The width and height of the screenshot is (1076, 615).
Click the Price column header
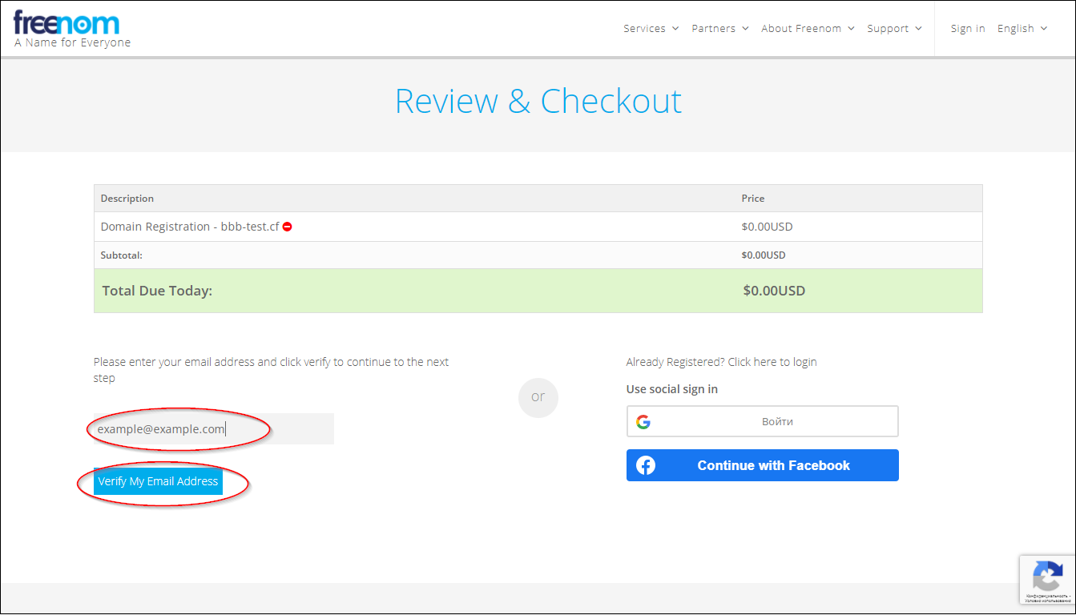coord(753,199)
